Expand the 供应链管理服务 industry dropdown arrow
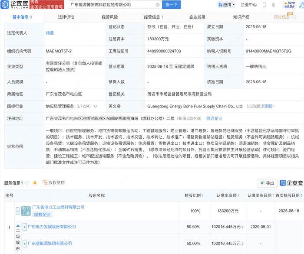This screenshot has width=304, height=254. point(96,106)
